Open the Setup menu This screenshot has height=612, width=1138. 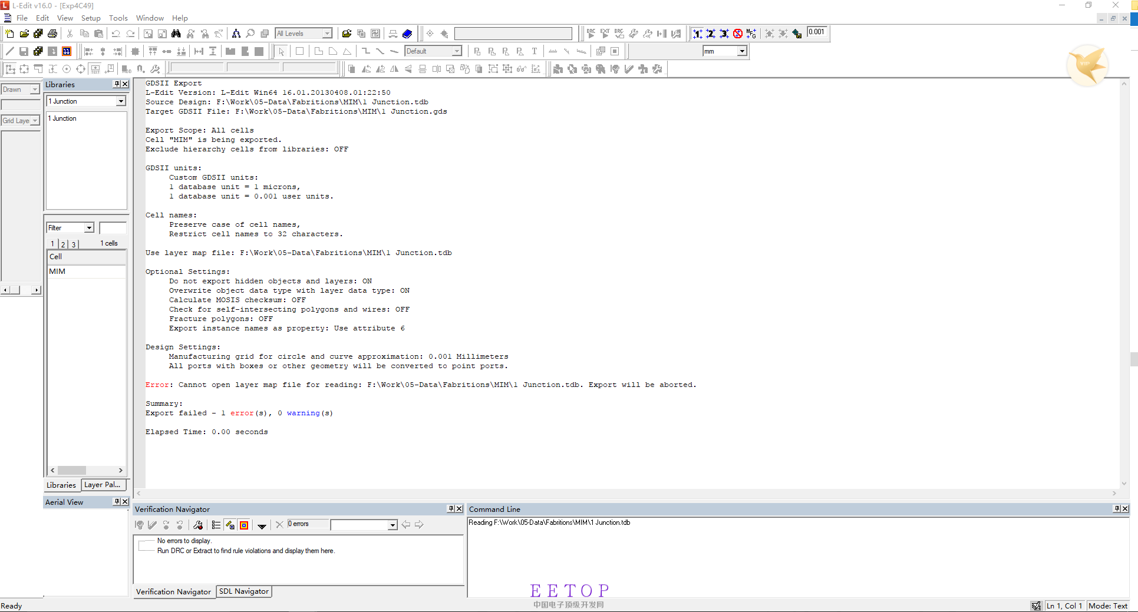(91, 18)
